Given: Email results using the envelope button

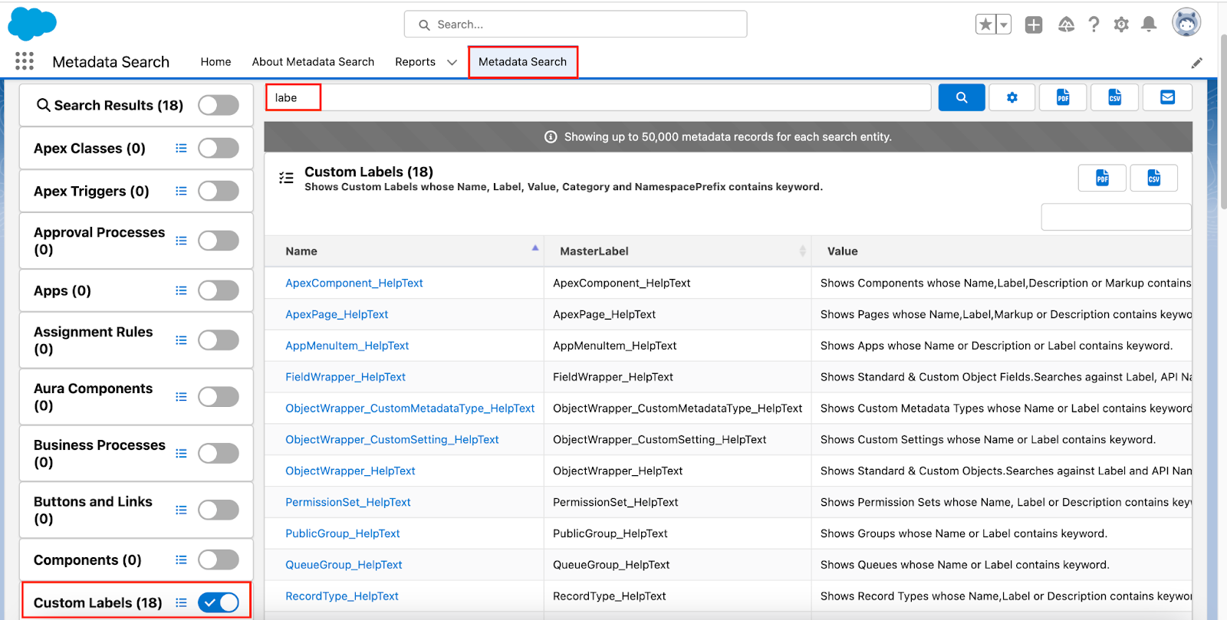Looking at the screenshot, I should click(1167, 97).
